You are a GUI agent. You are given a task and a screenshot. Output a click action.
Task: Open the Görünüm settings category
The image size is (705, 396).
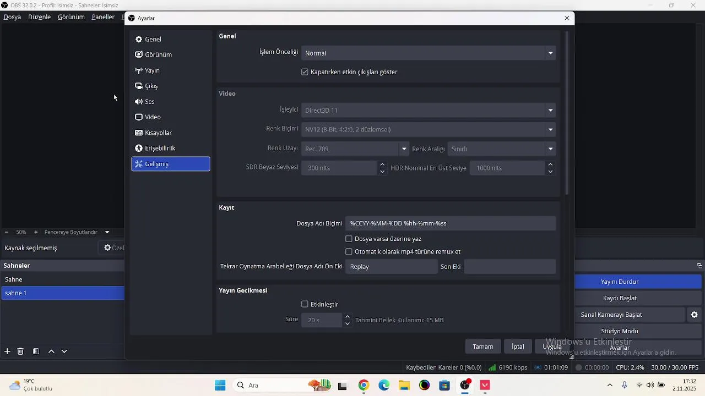171,54
